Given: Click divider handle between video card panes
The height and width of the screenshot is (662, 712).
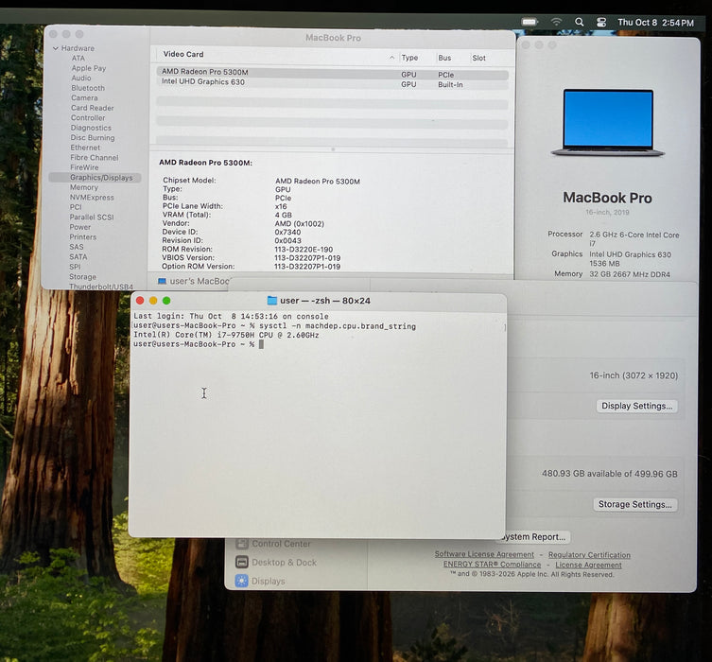Looking at the screenshot, I should click(x=333, y=148).
